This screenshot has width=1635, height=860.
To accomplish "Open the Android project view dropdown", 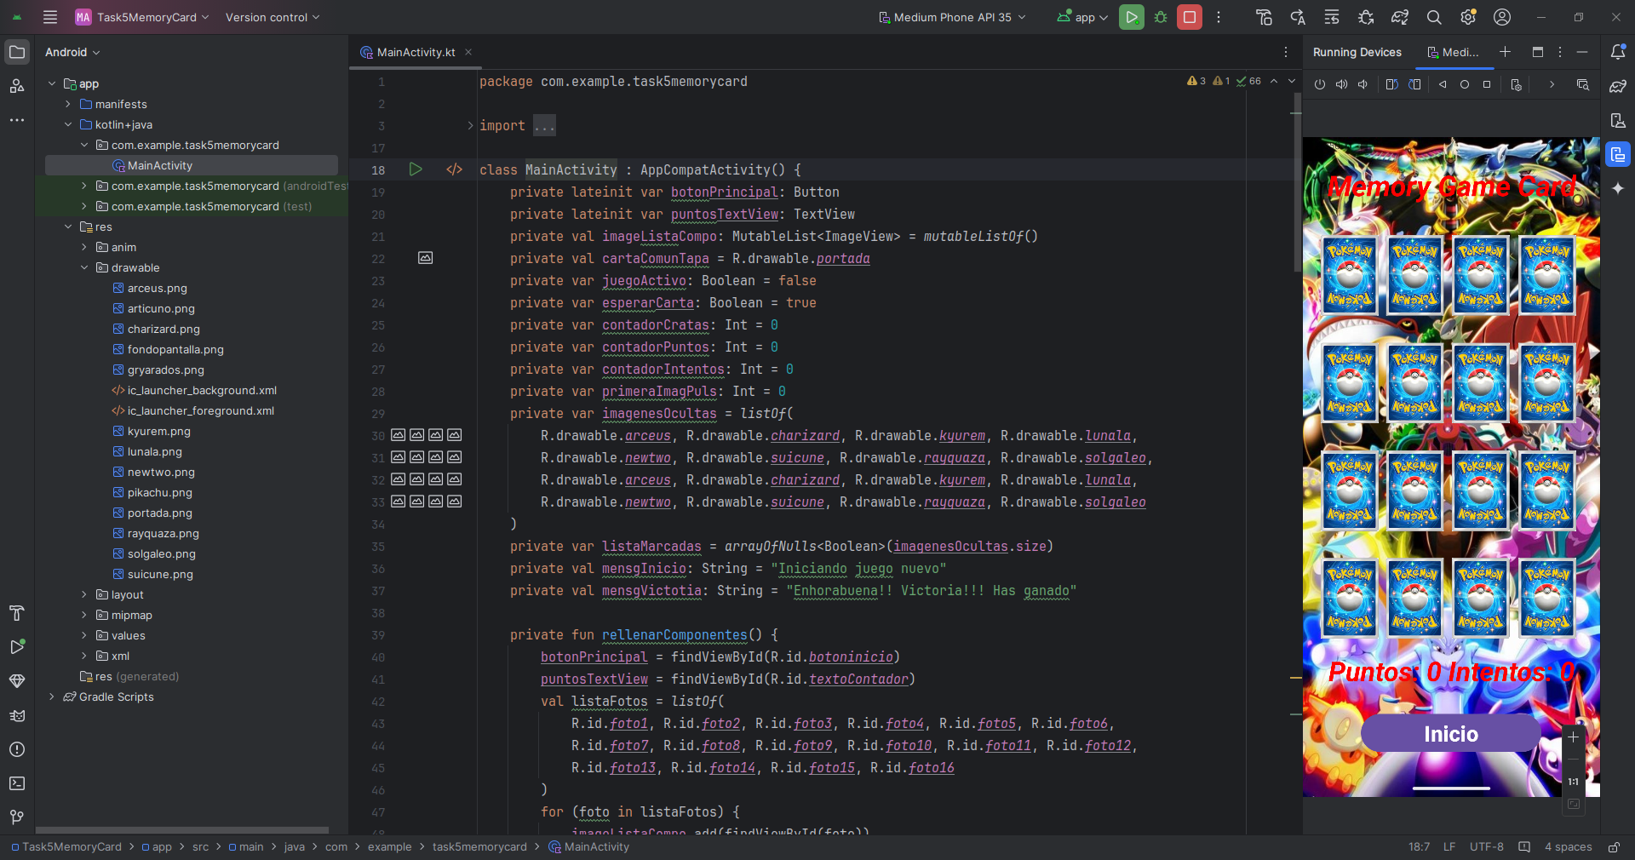I will point(72,52).
